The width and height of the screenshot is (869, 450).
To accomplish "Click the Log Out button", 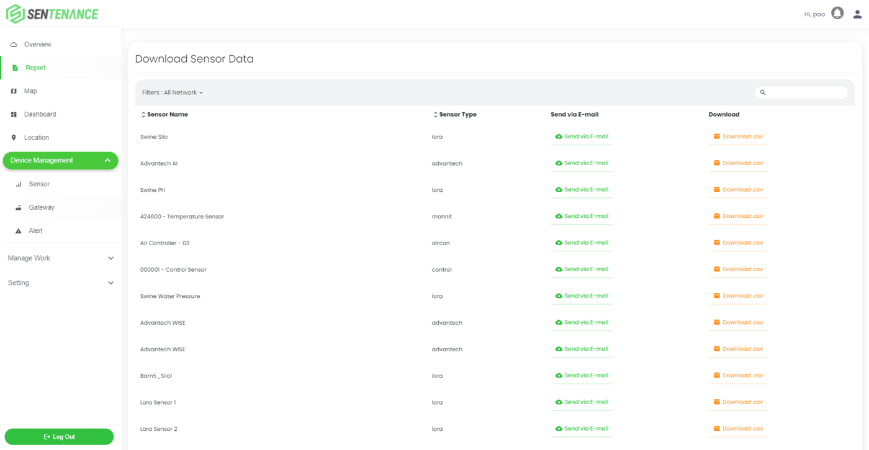I will pos(59,437).
